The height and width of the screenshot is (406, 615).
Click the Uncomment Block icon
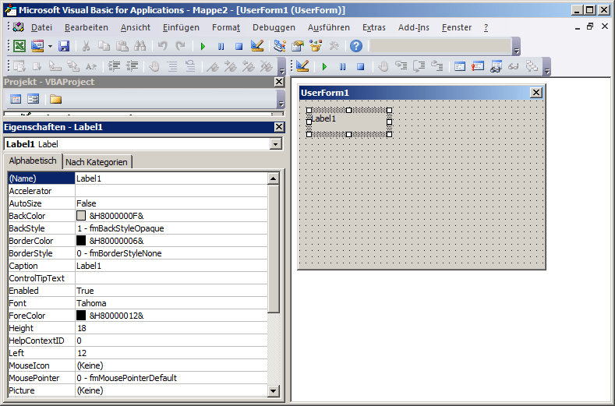pyautogui.click(x=191, y=66)
